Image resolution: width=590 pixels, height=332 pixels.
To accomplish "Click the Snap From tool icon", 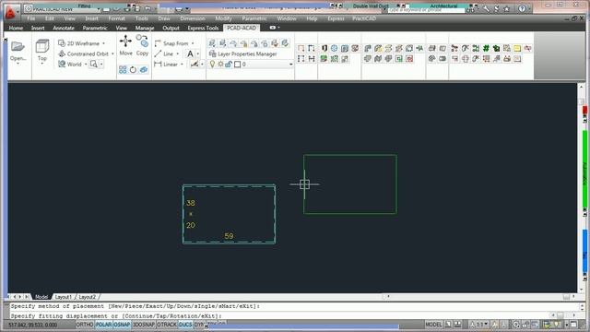I will point(158,43).
